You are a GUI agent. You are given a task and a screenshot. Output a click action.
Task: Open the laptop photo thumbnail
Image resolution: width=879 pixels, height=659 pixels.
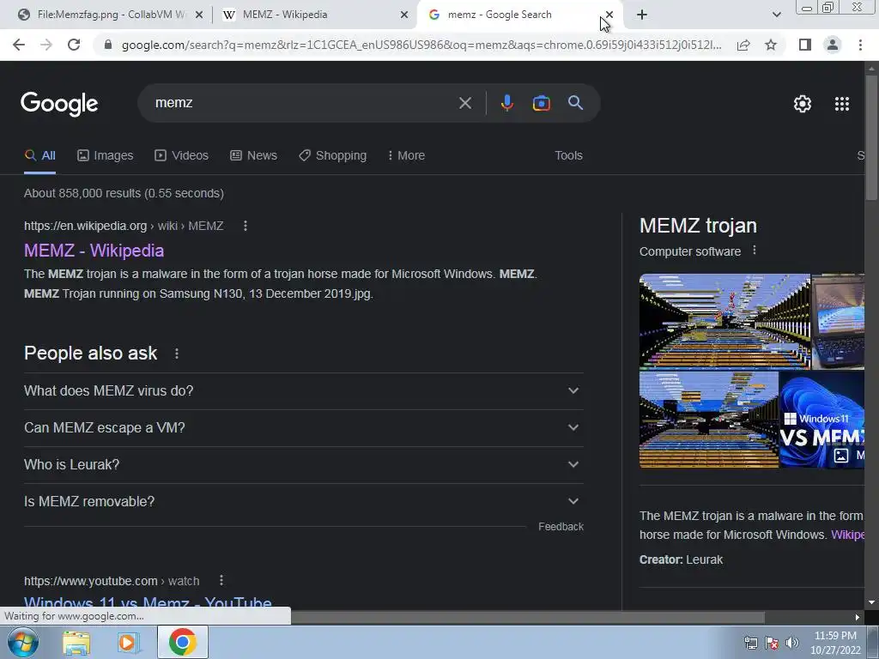[838, 321]
